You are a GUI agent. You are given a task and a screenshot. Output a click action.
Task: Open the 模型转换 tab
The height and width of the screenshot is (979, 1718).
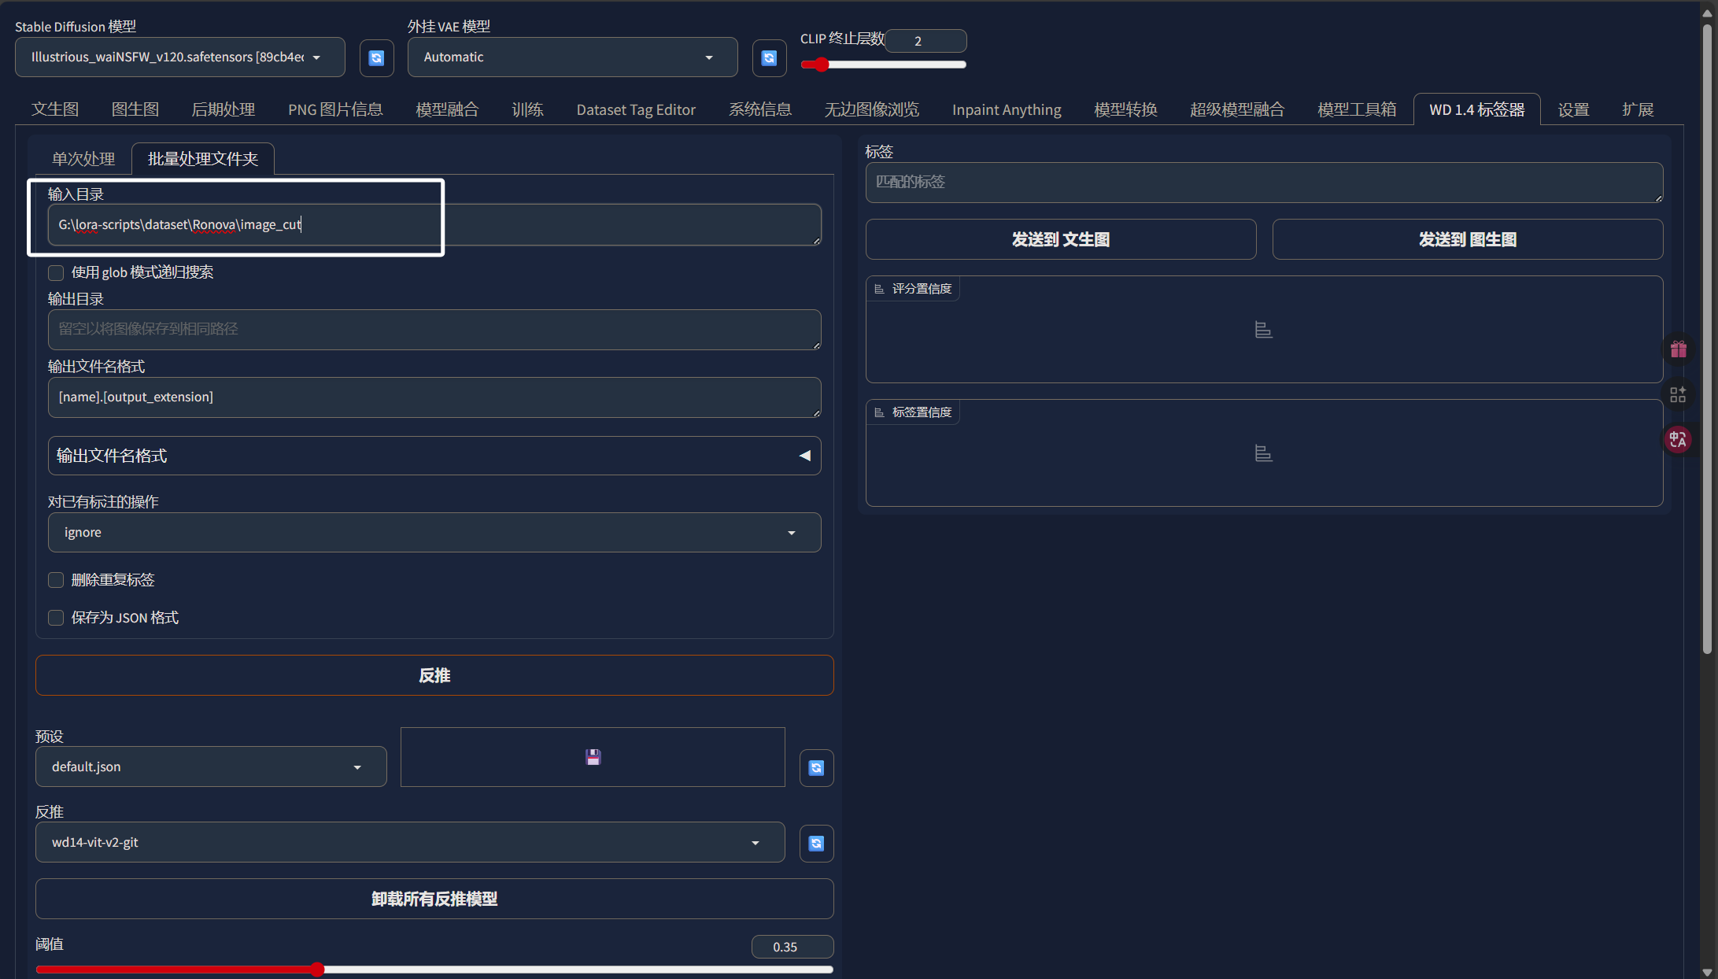click(x=1125, y=109)
